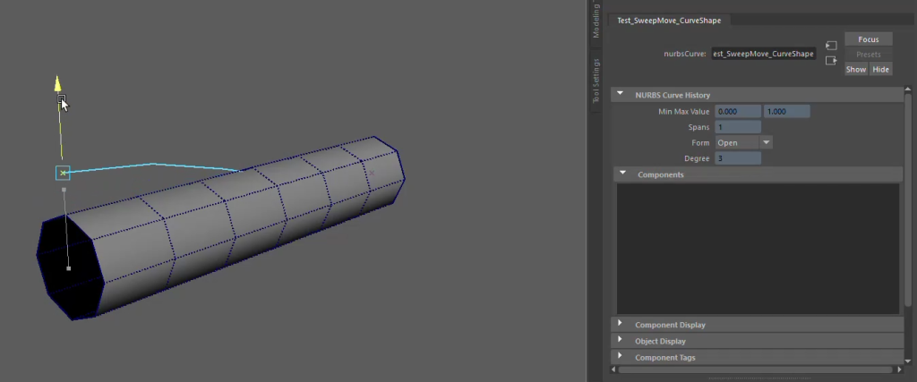Collapse the NURBS Curve History section
917x382 pixels.
click(x=620, y=95)
